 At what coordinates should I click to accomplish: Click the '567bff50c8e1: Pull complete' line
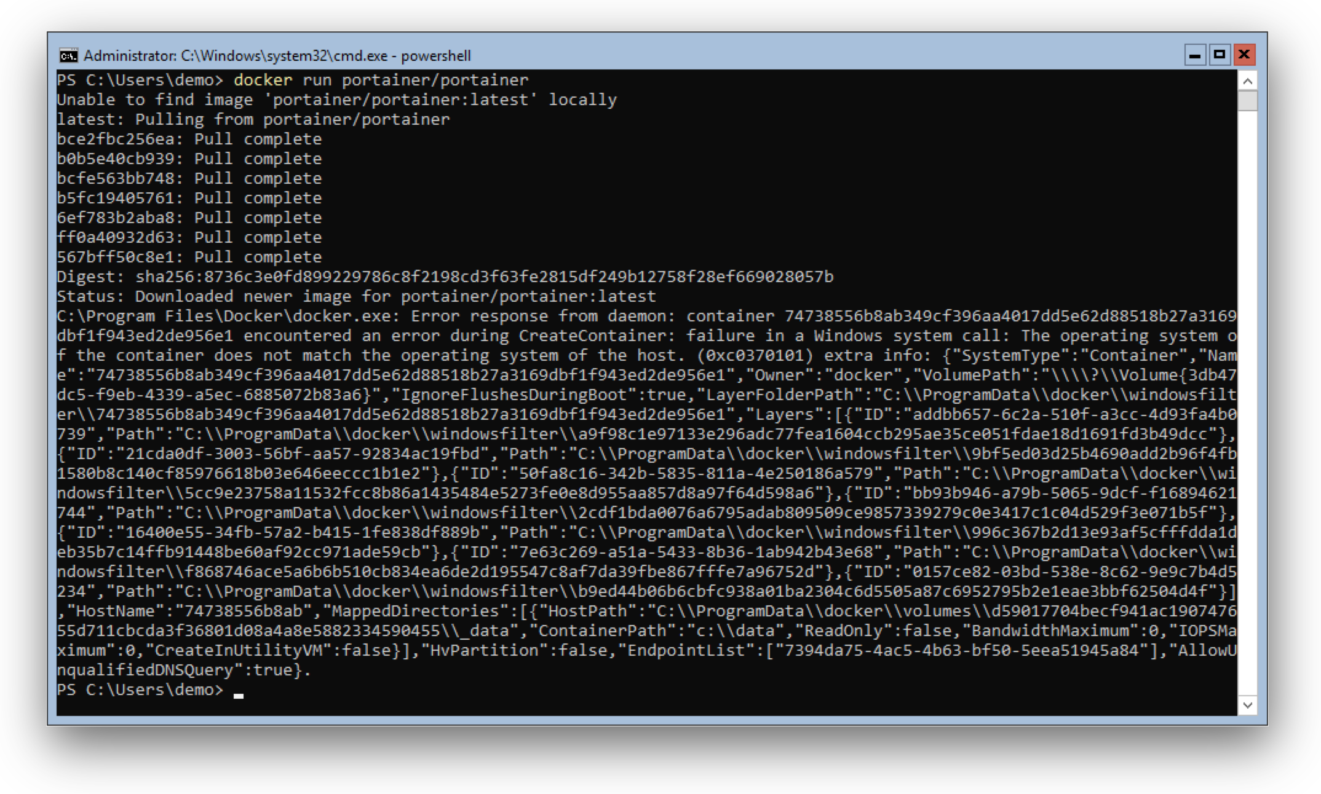(189, 257)
